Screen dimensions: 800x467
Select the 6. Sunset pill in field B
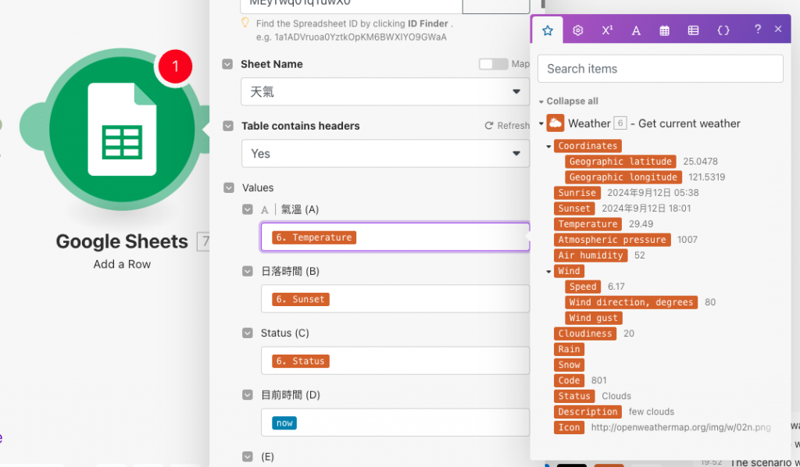coord(301,299)
